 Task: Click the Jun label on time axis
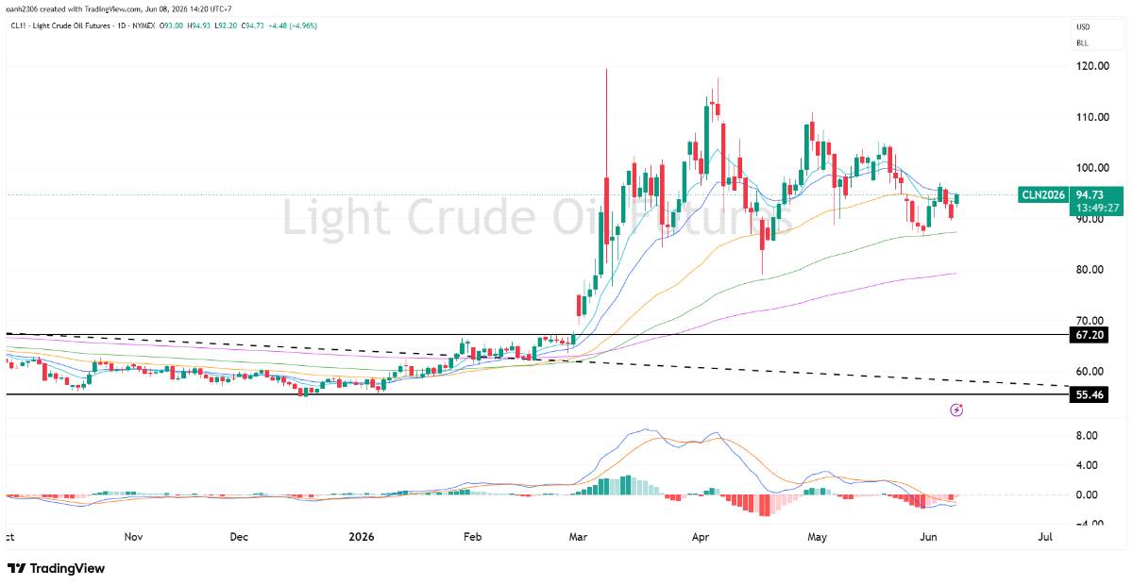pyautogui.click(x=928, y=537)
